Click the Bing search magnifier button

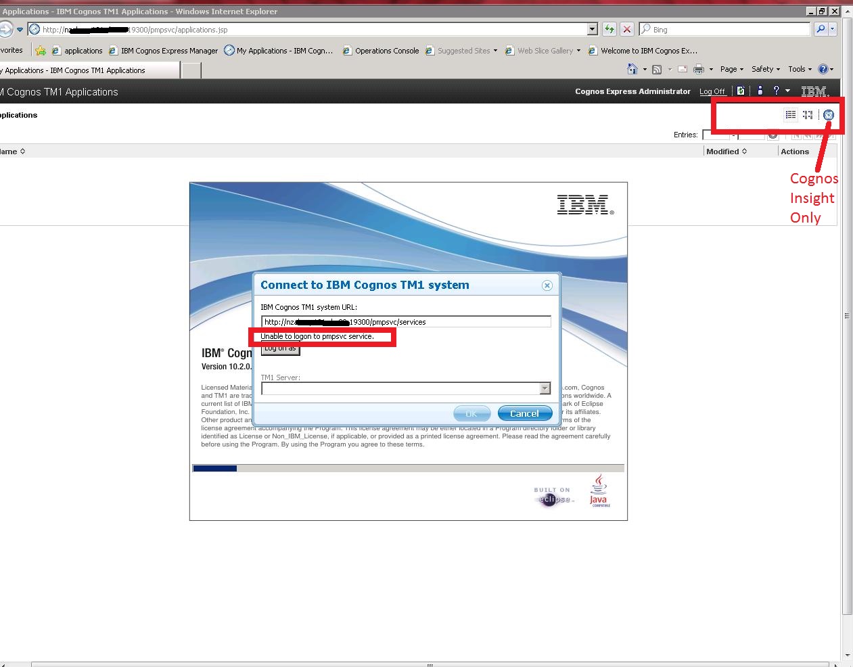(x=821, y=29)
